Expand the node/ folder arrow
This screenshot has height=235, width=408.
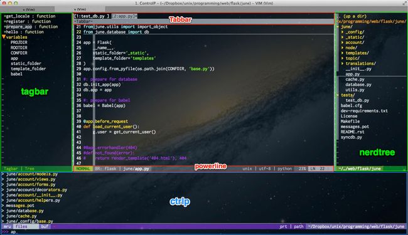pos(343,48)
